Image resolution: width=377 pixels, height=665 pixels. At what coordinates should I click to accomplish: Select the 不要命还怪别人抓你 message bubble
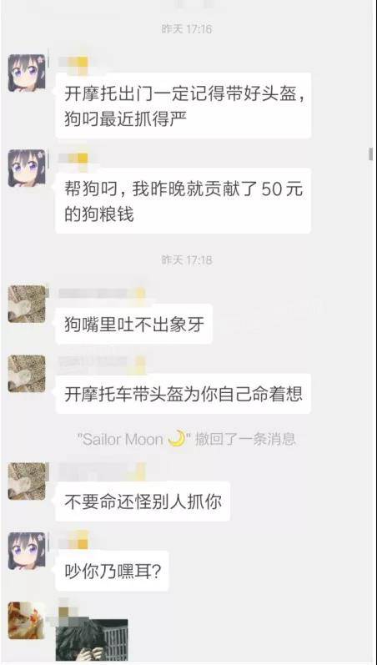pos(143,501)
